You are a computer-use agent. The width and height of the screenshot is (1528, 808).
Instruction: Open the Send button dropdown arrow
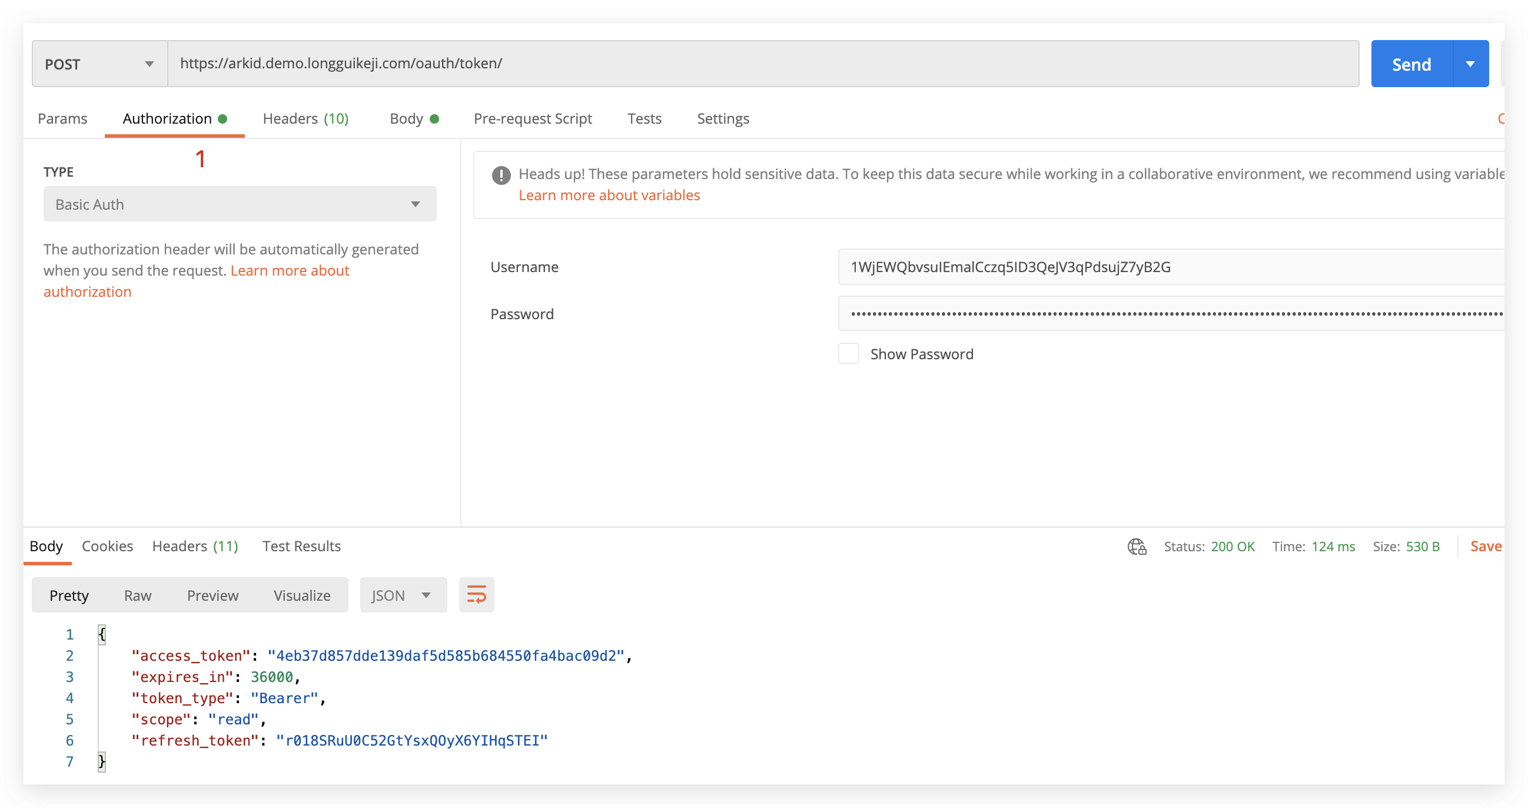[x=1470, y=64]
